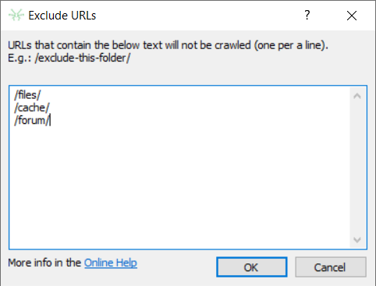The image size is (376, 286).
Task: Click the scrollbar down arrow in text box
Action: (357, 239)
